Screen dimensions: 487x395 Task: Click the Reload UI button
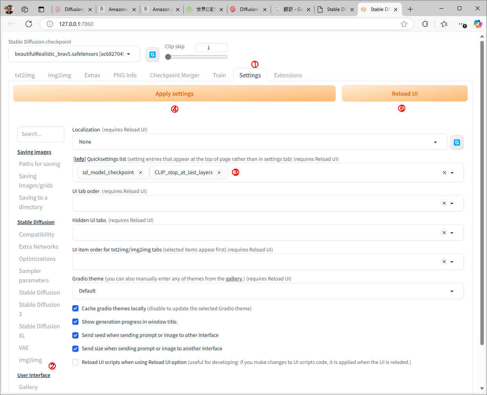(x=405, y=94)
